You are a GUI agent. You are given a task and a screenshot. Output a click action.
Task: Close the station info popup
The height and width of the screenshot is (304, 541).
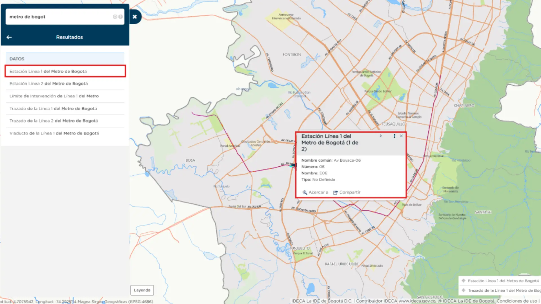401,136
